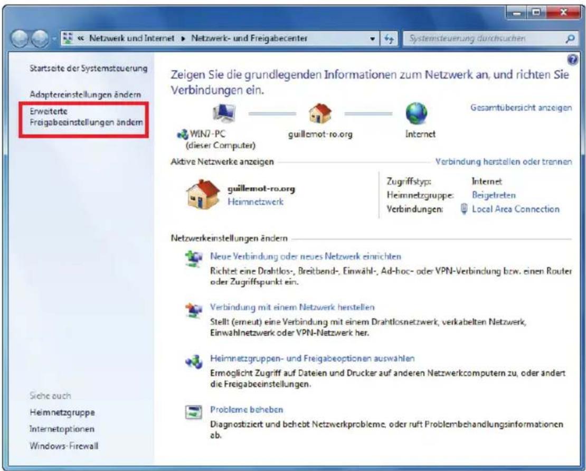Click the Beigetreten homegroup link

click(494, 195)
